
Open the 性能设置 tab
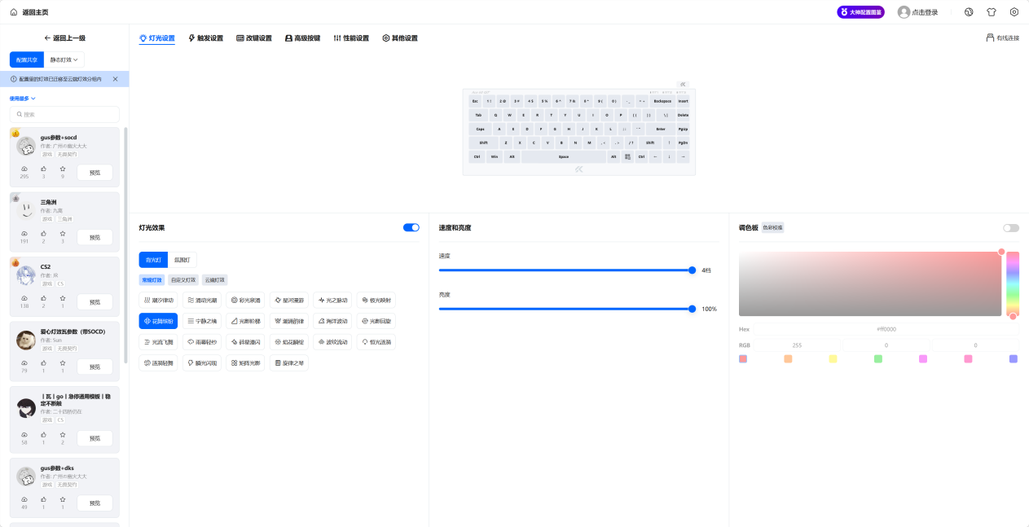click(351, 38)
